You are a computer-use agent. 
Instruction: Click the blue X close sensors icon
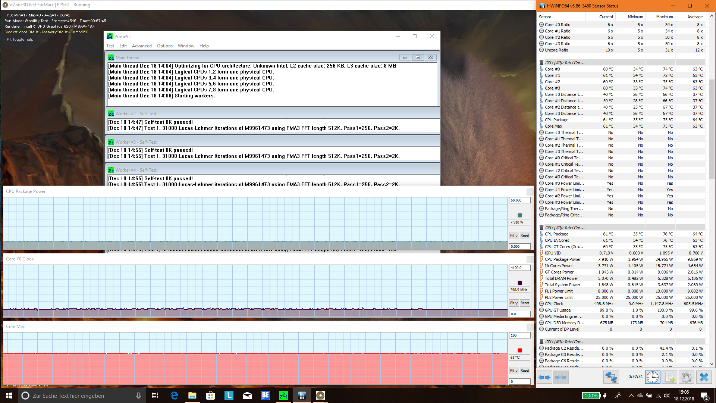[x=704, y=377]
